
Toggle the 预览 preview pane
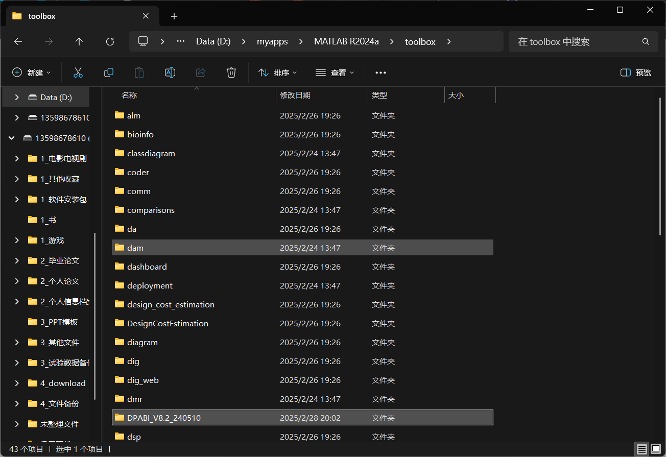[x=636, y=73]
